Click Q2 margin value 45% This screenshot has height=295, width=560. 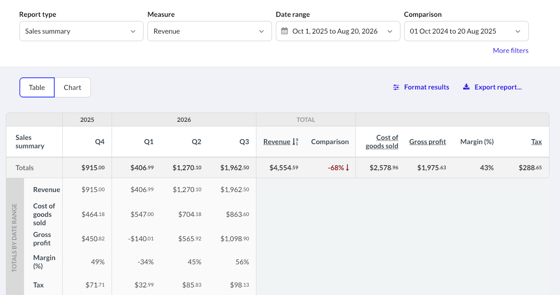click(x=194, y=262)
